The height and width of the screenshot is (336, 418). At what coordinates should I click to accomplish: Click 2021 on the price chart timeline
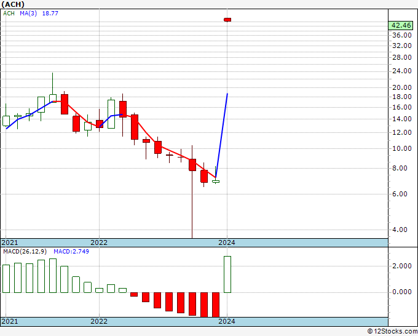coord(10,242)
